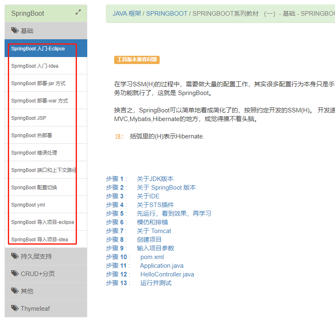This screenshot has height=319, width=335.
Task: Click the tag icon beside Thymeleaf
Action: [15, 308]
